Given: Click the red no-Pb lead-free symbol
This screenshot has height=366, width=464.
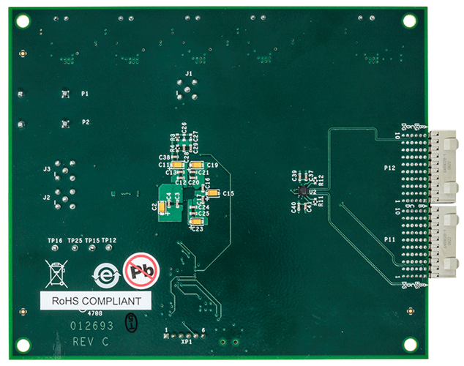Looking at the screenshot, I should tap(139, 272).
